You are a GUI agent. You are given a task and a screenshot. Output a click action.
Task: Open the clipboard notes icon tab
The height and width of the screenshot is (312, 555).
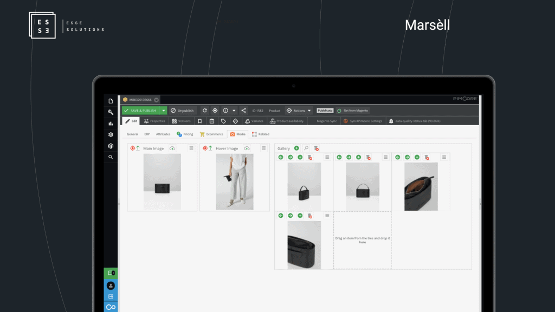(x=212, y=121)
